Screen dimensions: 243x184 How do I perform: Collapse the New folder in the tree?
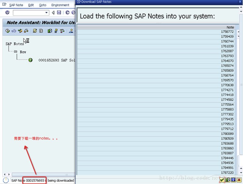[x=15, y=52]
